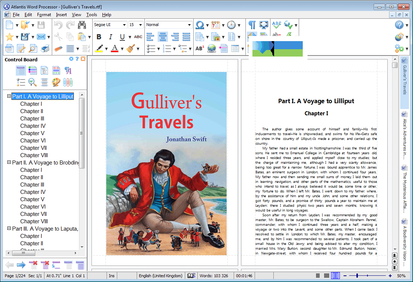Open the font size 15 dropdown
The height and width of the screenshot is (282, 413).
pyautogui.click(x=140, y=25)
